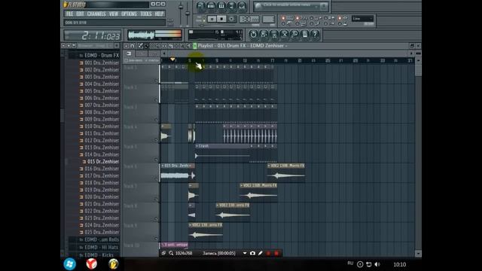
Task: Toggle the Track 8 mute switch
Action: [156, 219]
